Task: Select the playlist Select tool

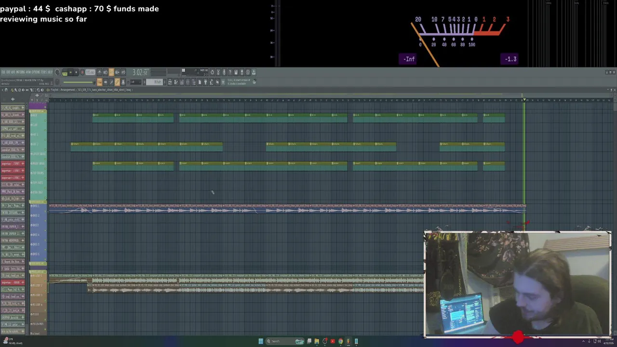Action: [x=35, y=90]
